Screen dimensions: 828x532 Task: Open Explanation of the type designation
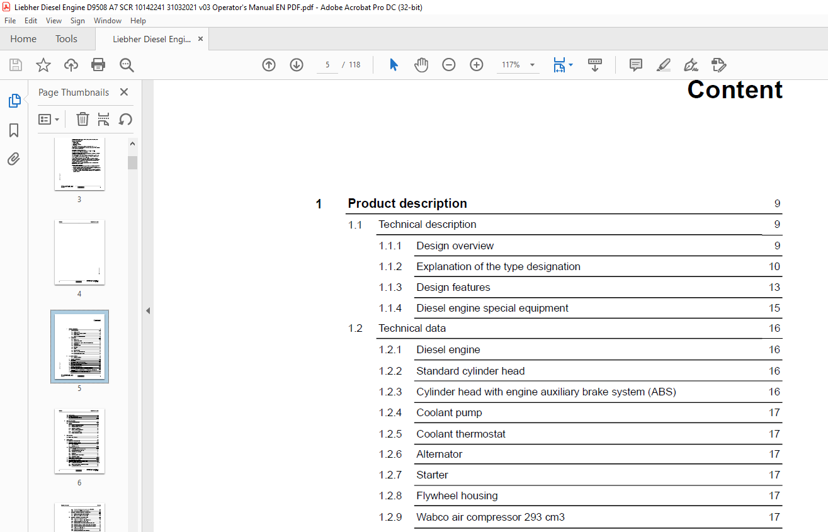[499, 267]
